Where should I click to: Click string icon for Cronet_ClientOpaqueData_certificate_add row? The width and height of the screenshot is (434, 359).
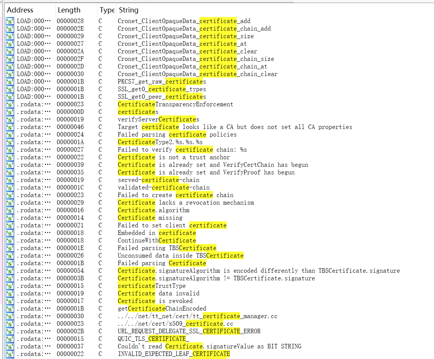tap(10, 21)
